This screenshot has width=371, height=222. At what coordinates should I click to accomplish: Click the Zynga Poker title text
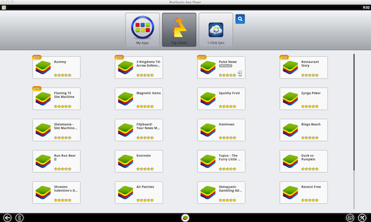[311, 93]
